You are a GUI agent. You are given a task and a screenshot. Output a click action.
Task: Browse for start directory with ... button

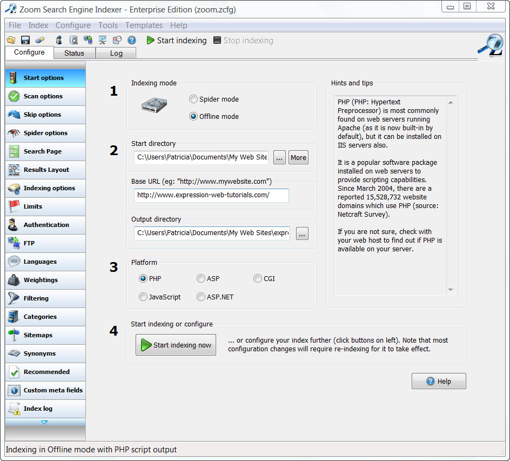click(279, 157)
